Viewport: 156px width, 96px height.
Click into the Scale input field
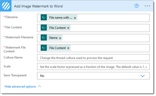[x=93, y=67]
